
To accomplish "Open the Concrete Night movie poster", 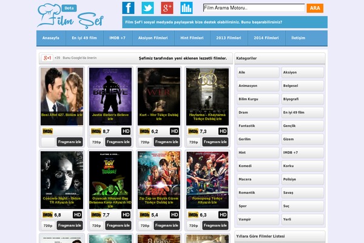I will pos(62,180).
